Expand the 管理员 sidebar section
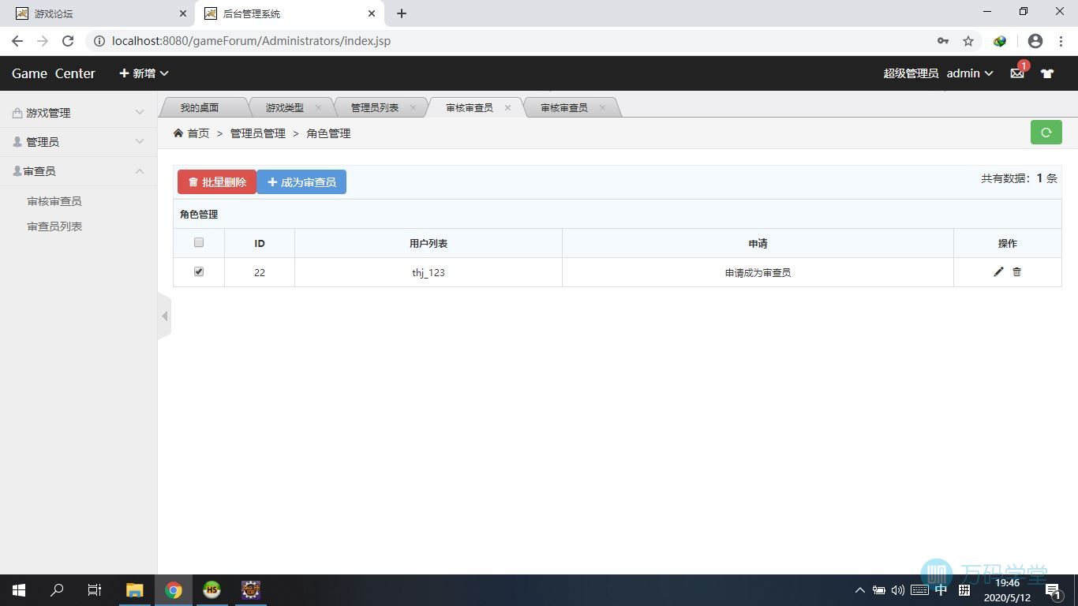This screenshot has height=606, width=1078. coord(78,142)
